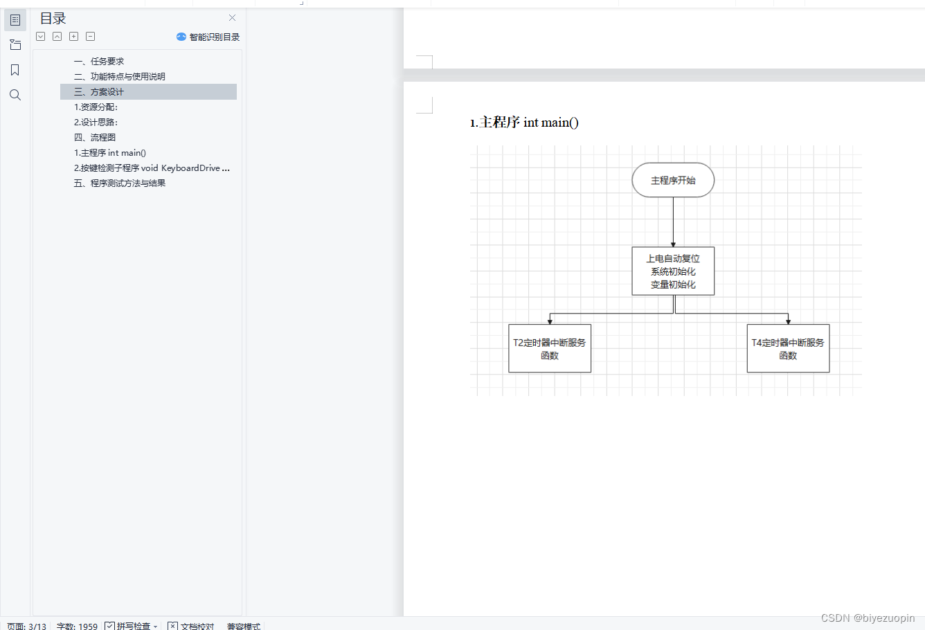Click the 智能识别目录 button
The height and width of the screenshot is (630, 925).
click(x=208, y=37)
